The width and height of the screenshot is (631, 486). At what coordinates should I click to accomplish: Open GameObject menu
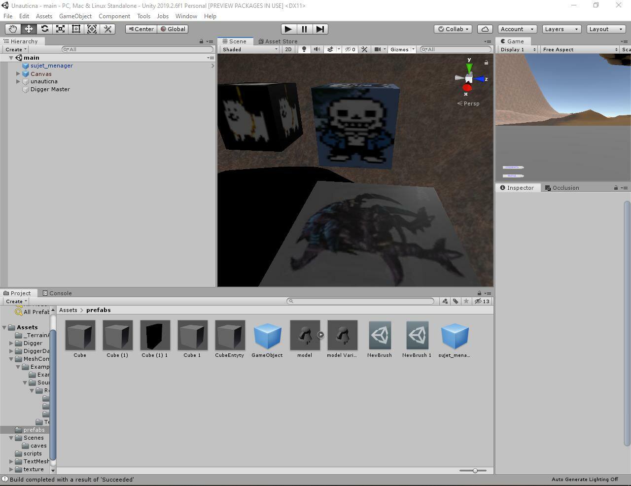[75, 16]
